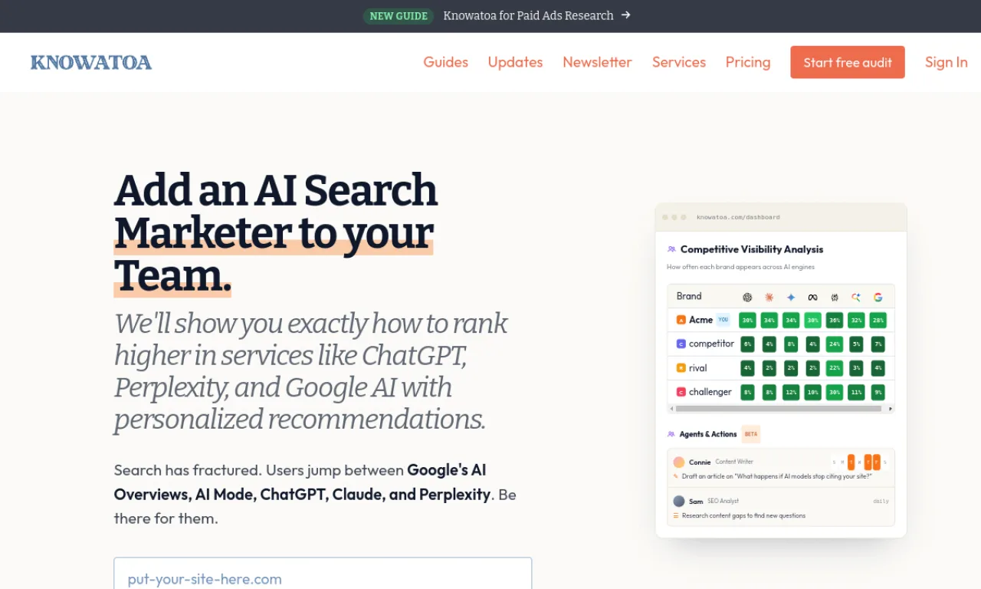Click the yellow rival brand icon
The height and width of the screenshot is (589, 981).
pos(681,368)
